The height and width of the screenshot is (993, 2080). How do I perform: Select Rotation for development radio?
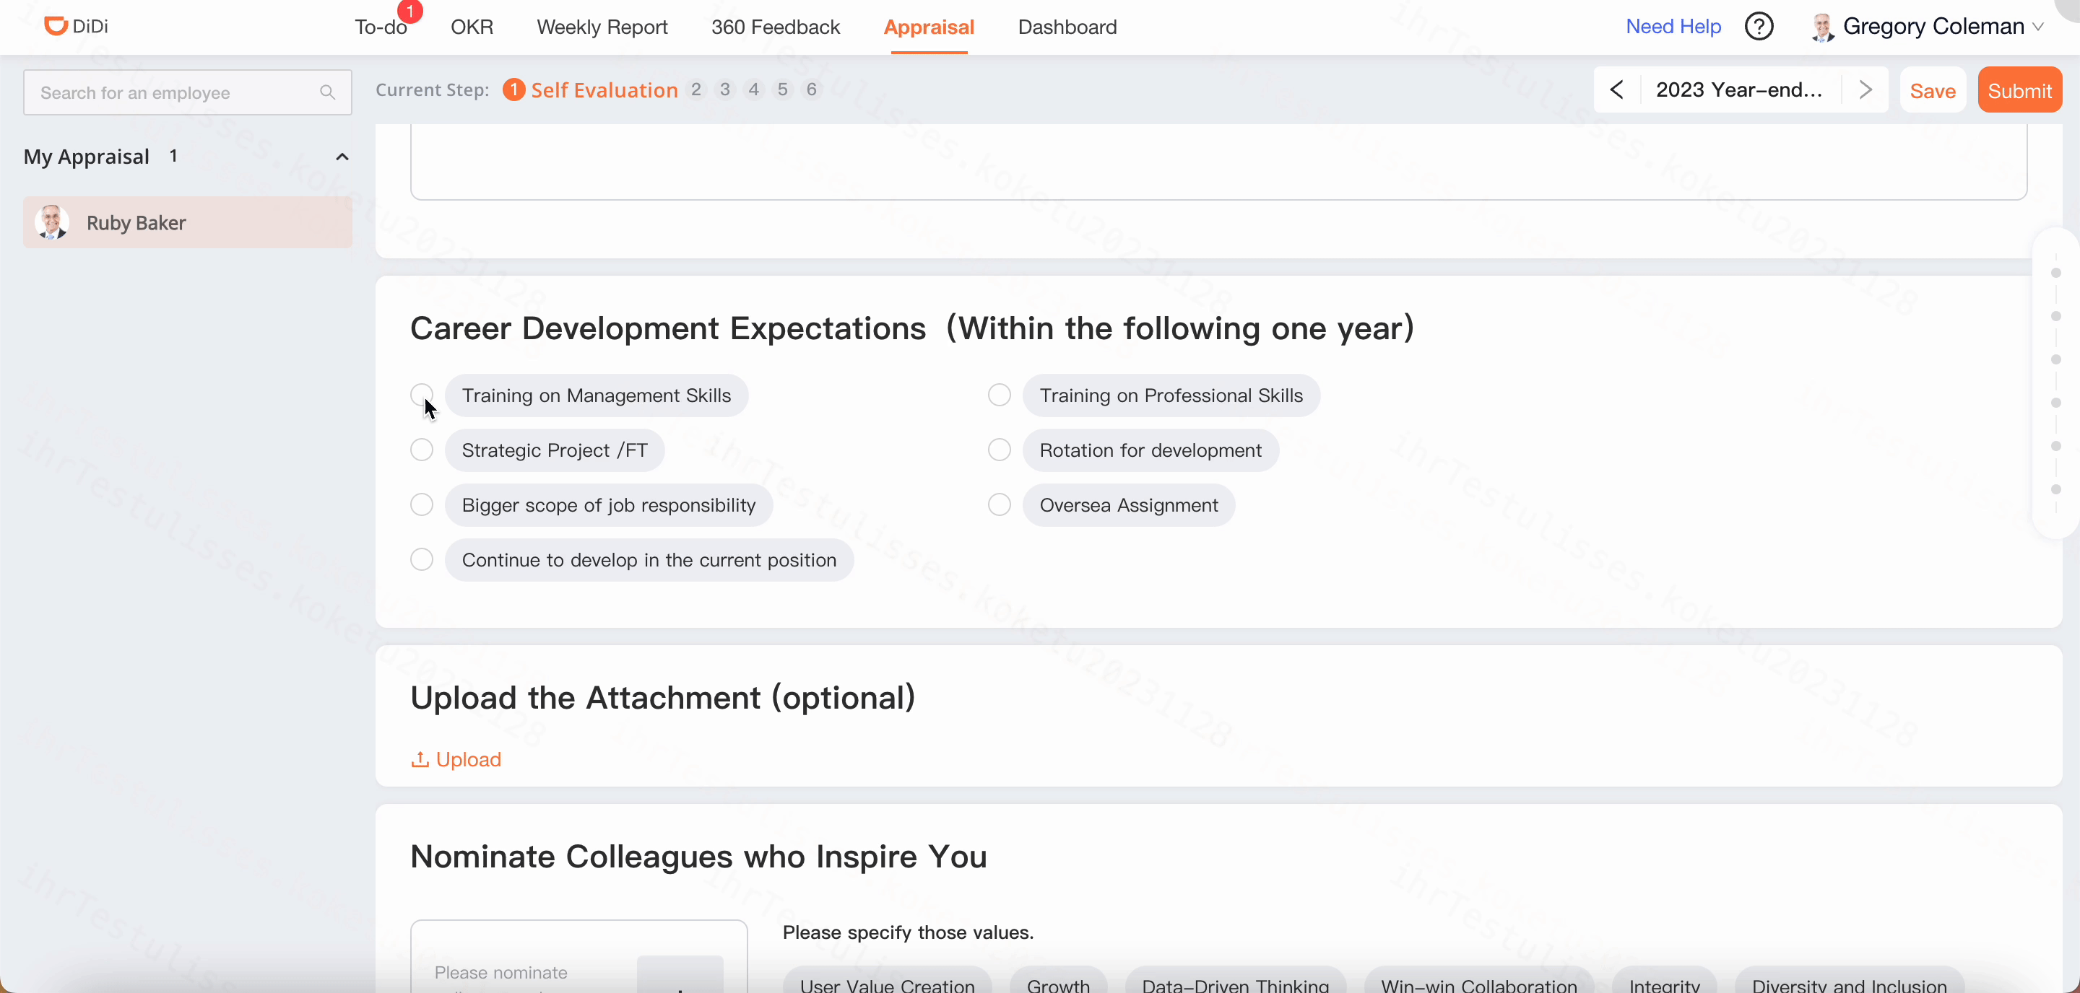[x=1000, y=450]
